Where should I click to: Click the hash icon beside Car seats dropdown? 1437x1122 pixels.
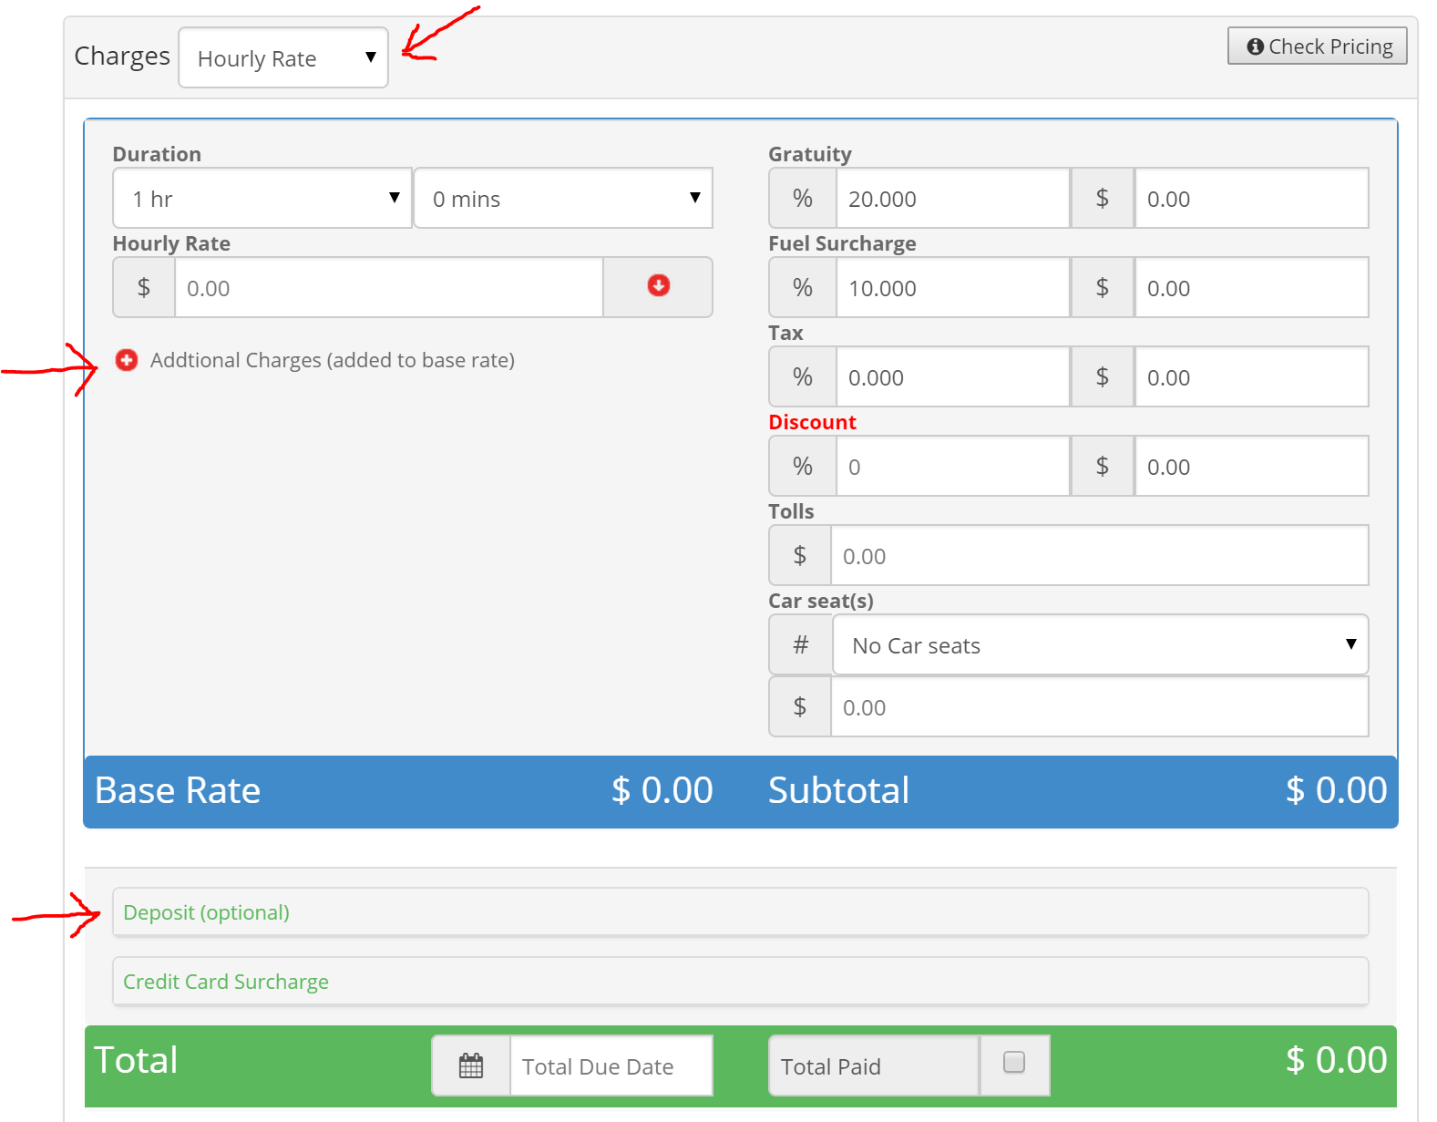coord(800,645)
